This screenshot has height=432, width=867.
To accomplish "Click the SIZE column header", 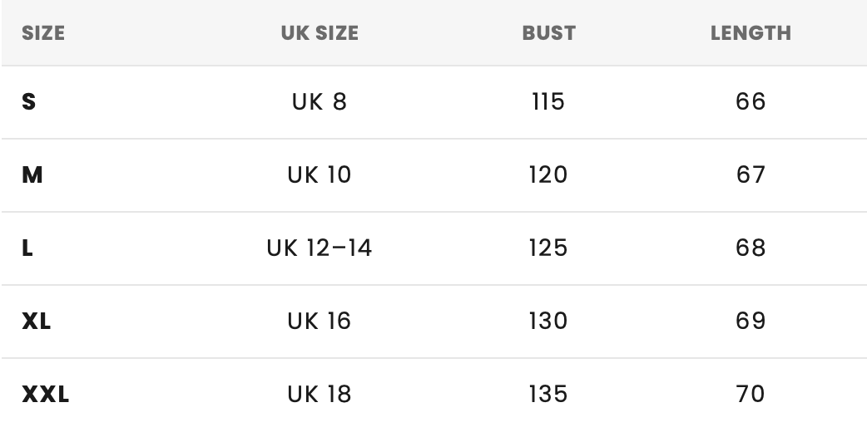I will click(x=43, y=33).
